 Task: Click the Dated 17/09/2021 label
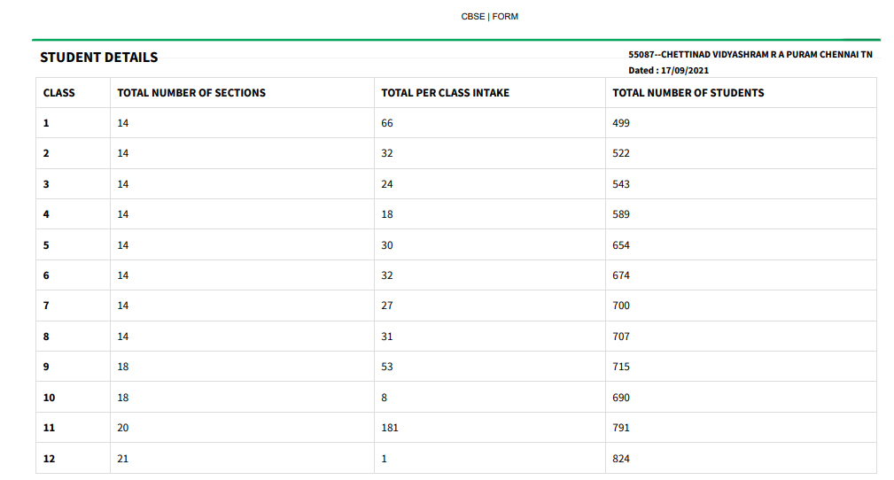tap(668, 71)
